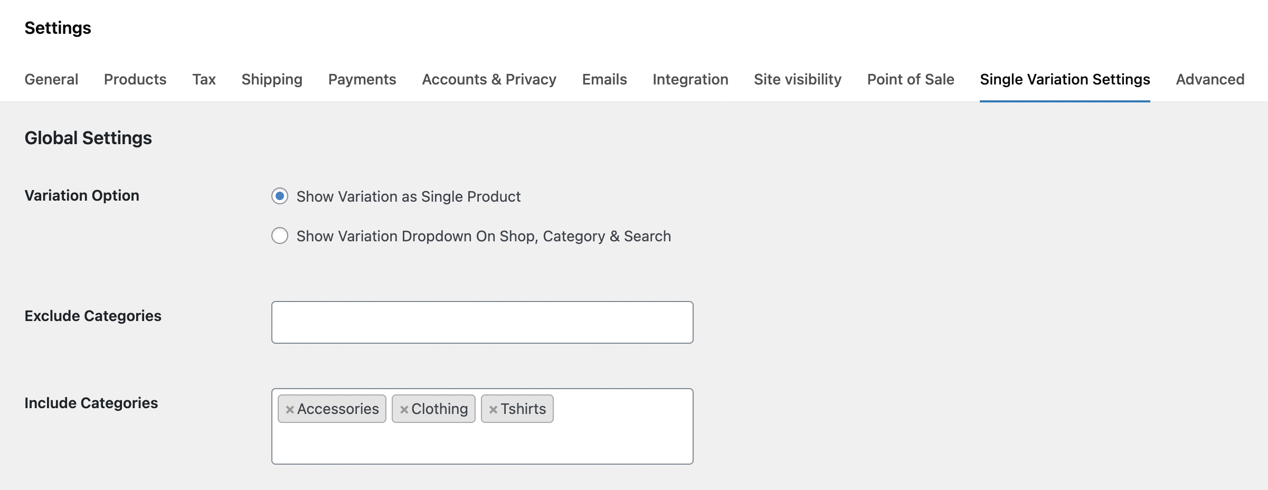Open the Exclude Categories select field
Image resolution: width=1268 pixels, height=490 pixels.
tap(482, 322)
